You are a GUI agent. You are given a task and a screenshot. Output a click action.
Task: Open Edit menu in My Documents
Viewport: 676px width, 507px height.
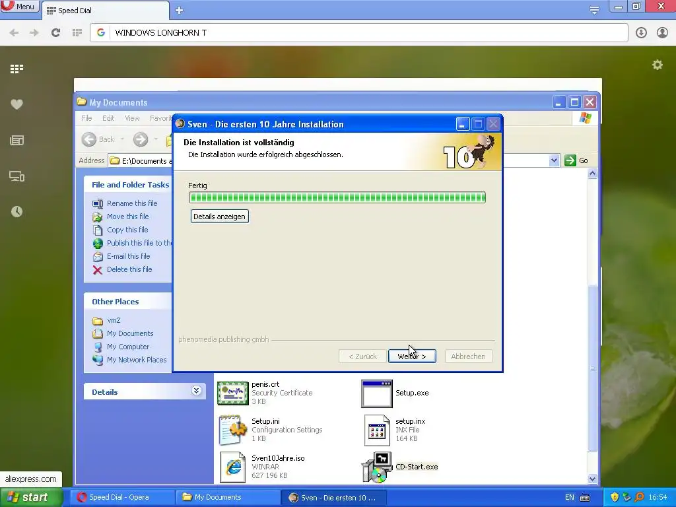point(108,118)
